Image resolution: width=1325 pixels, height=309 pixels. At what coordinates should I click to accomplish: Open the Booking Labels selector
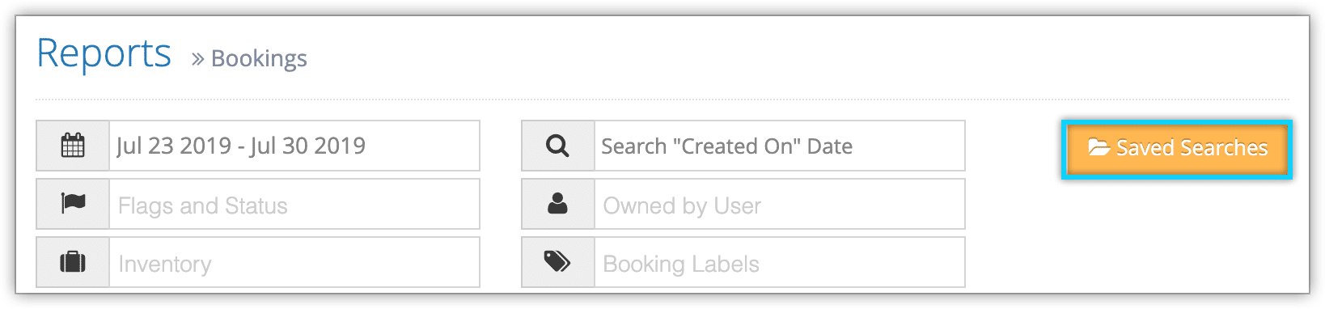[x=780, y=262]
